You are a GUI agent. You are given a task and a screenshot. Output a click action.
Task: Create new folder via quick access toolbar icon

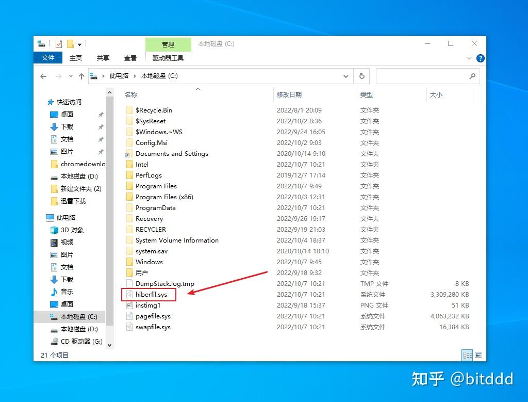[69, 43]
